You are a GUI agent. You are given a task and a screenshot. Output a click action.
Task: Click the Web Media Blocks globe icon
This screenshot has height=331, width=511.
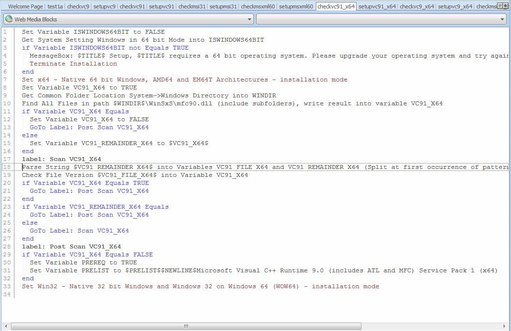click(9, 19)
